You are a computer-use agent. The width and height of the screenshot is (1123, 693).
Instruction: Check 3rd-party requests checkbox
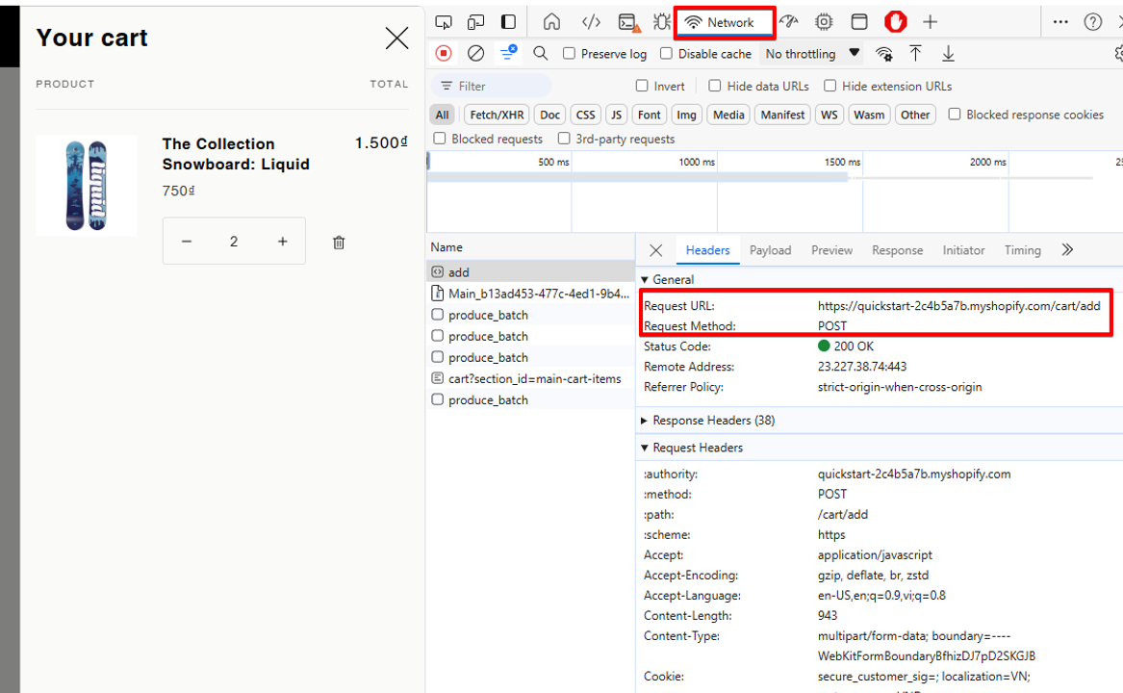(x=564, y=139)
